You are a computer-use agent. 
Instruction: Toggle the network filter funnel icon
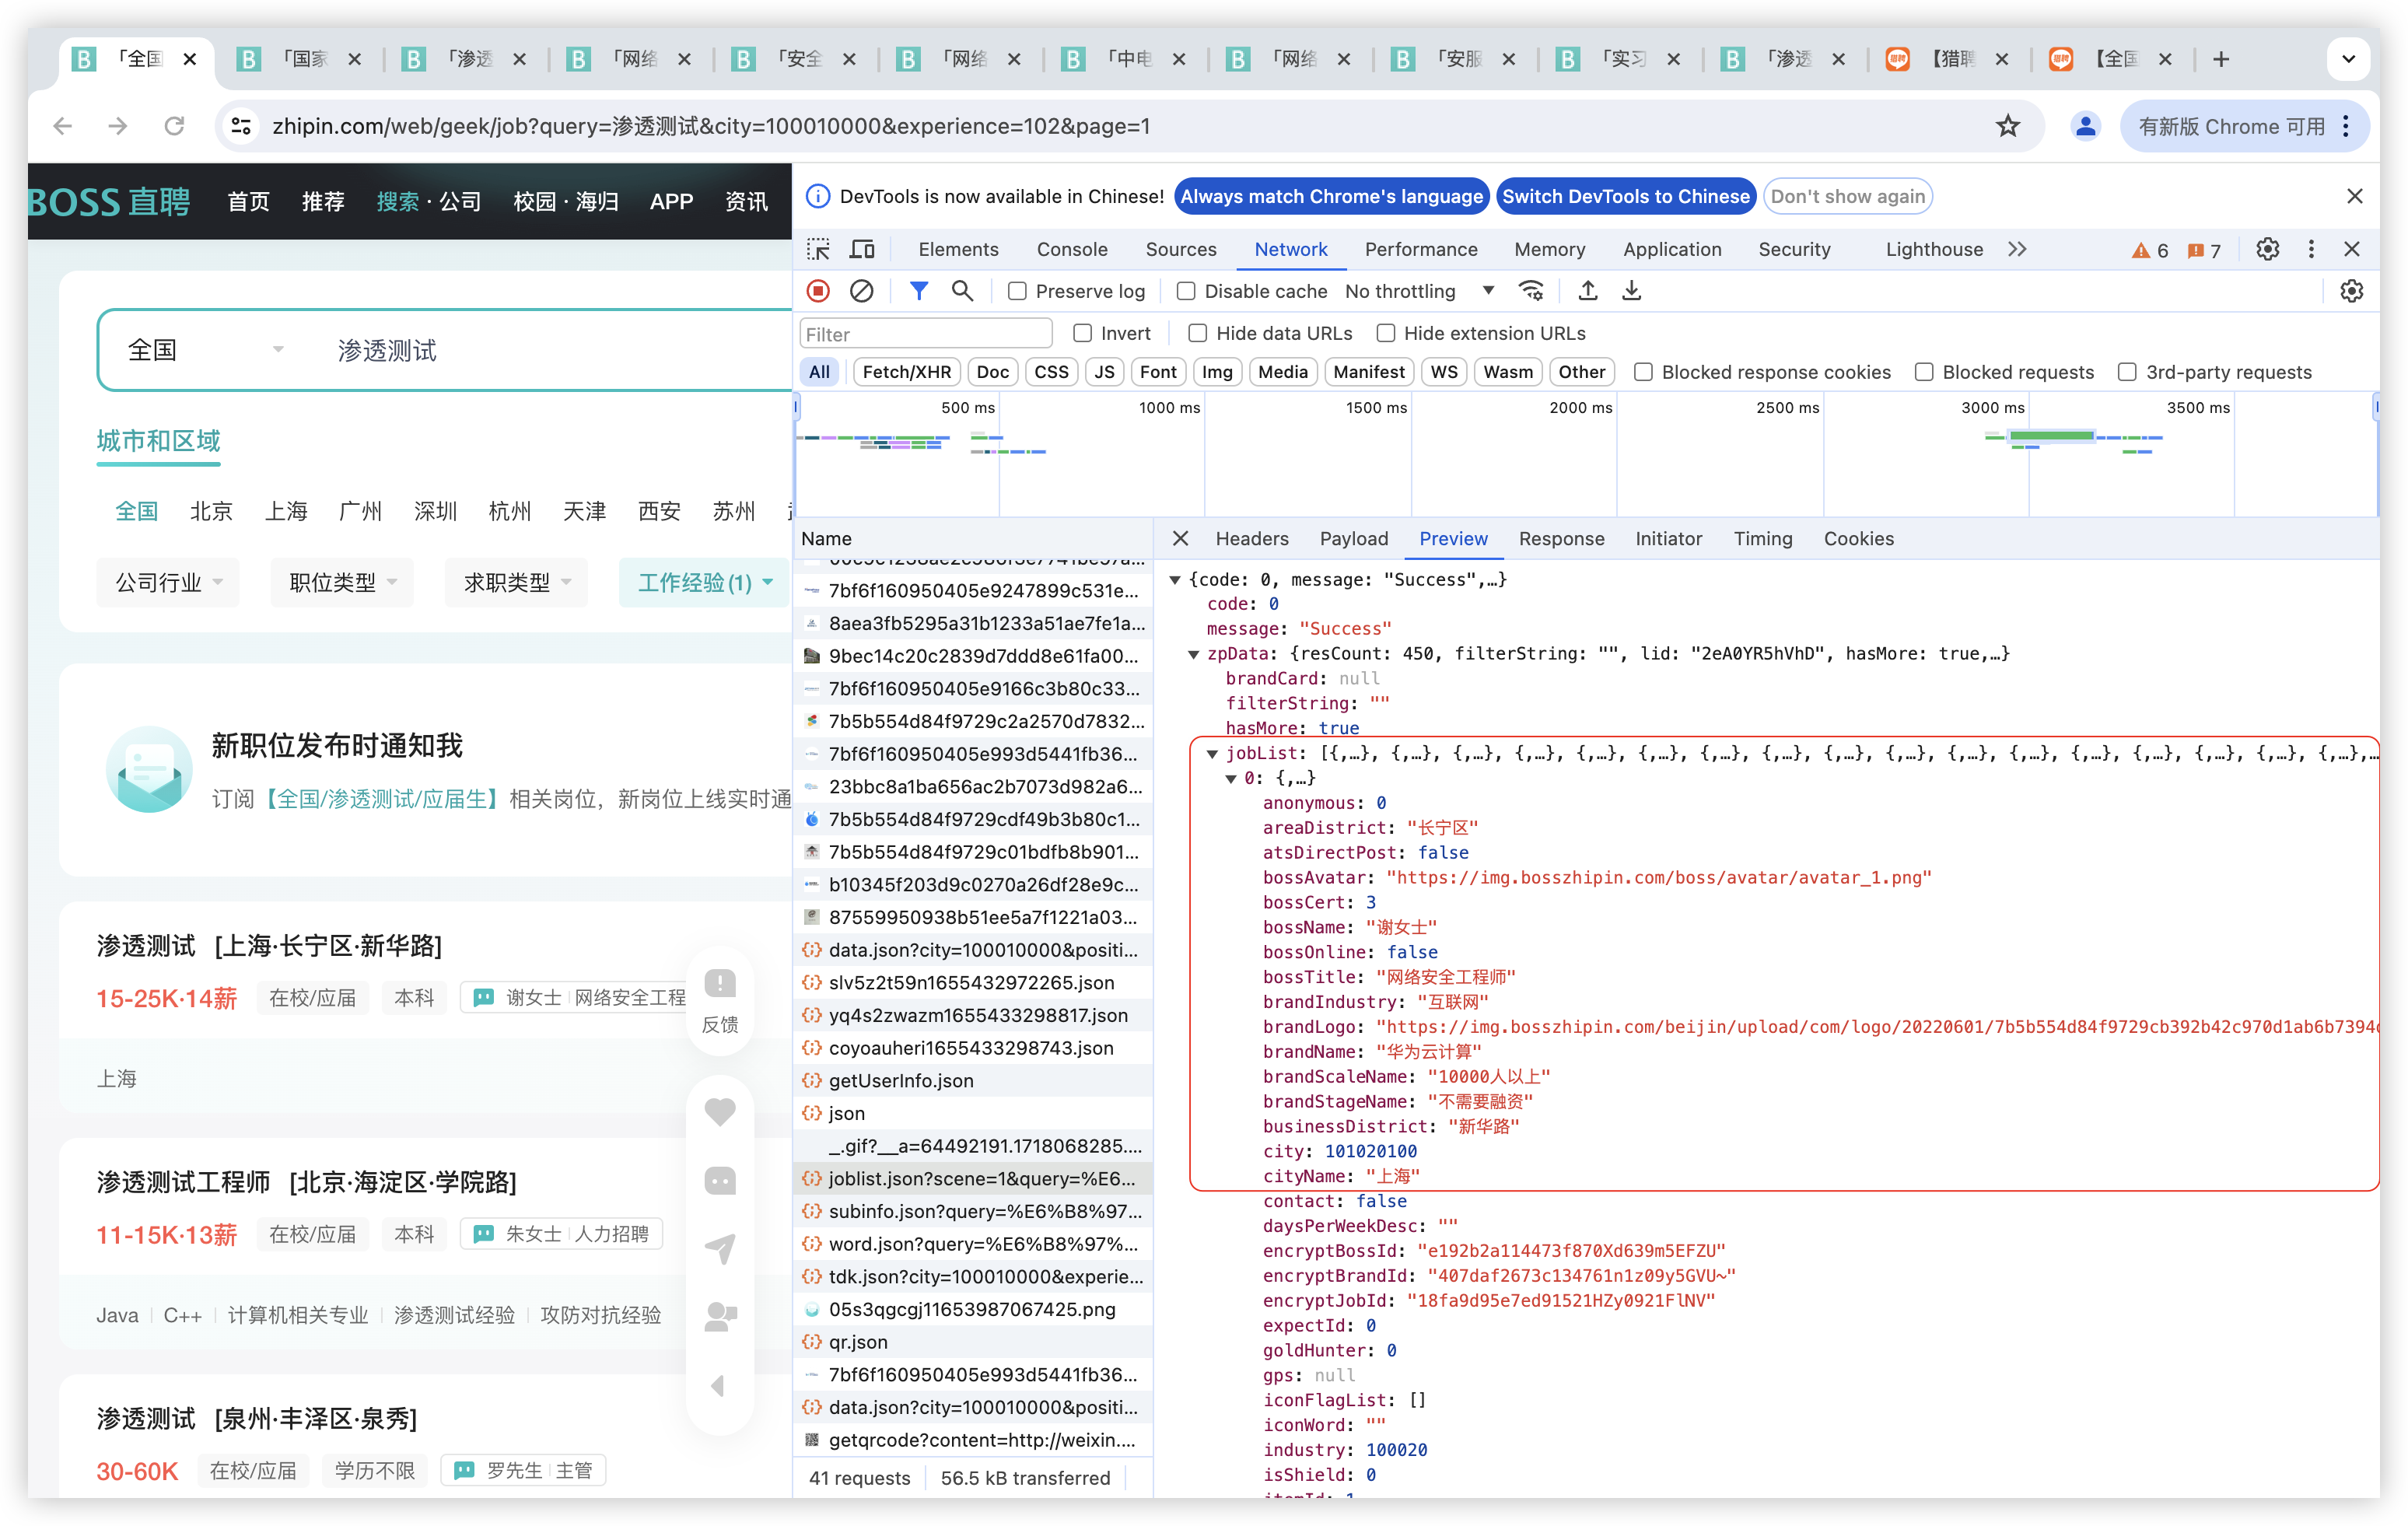pyautogui.click(x=918, y=291)
